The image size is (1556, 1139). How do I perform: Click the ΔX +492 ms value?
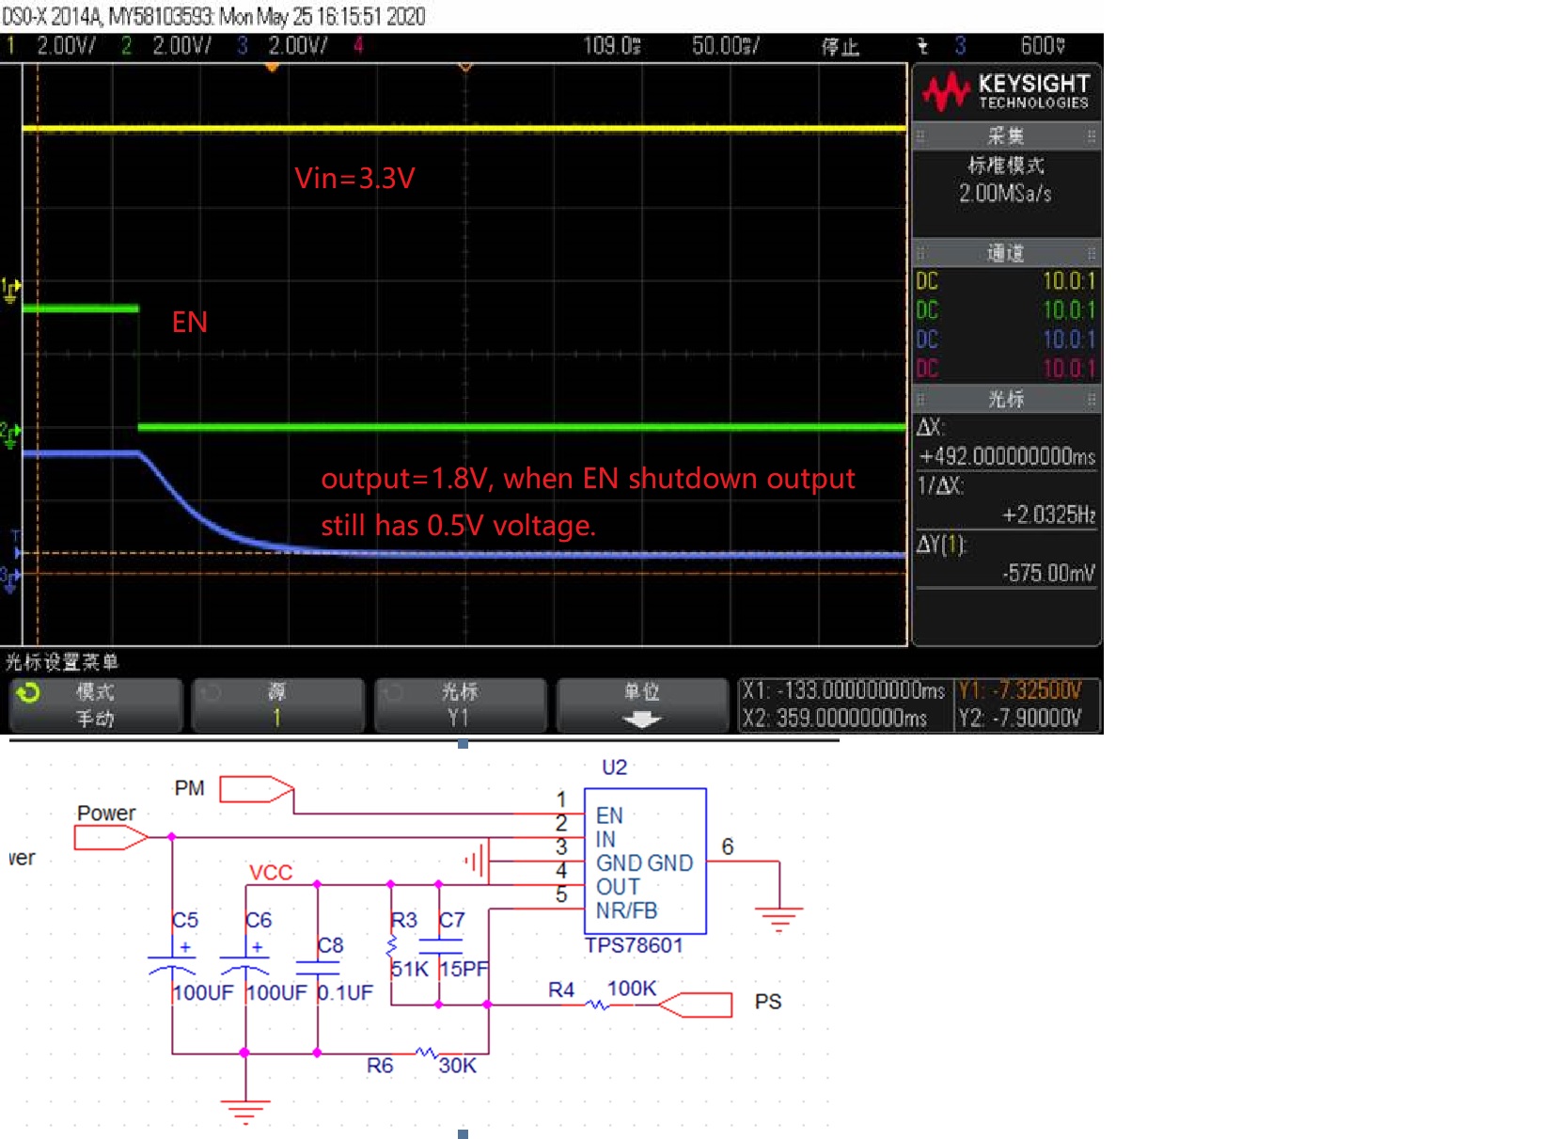(1007, 456)
